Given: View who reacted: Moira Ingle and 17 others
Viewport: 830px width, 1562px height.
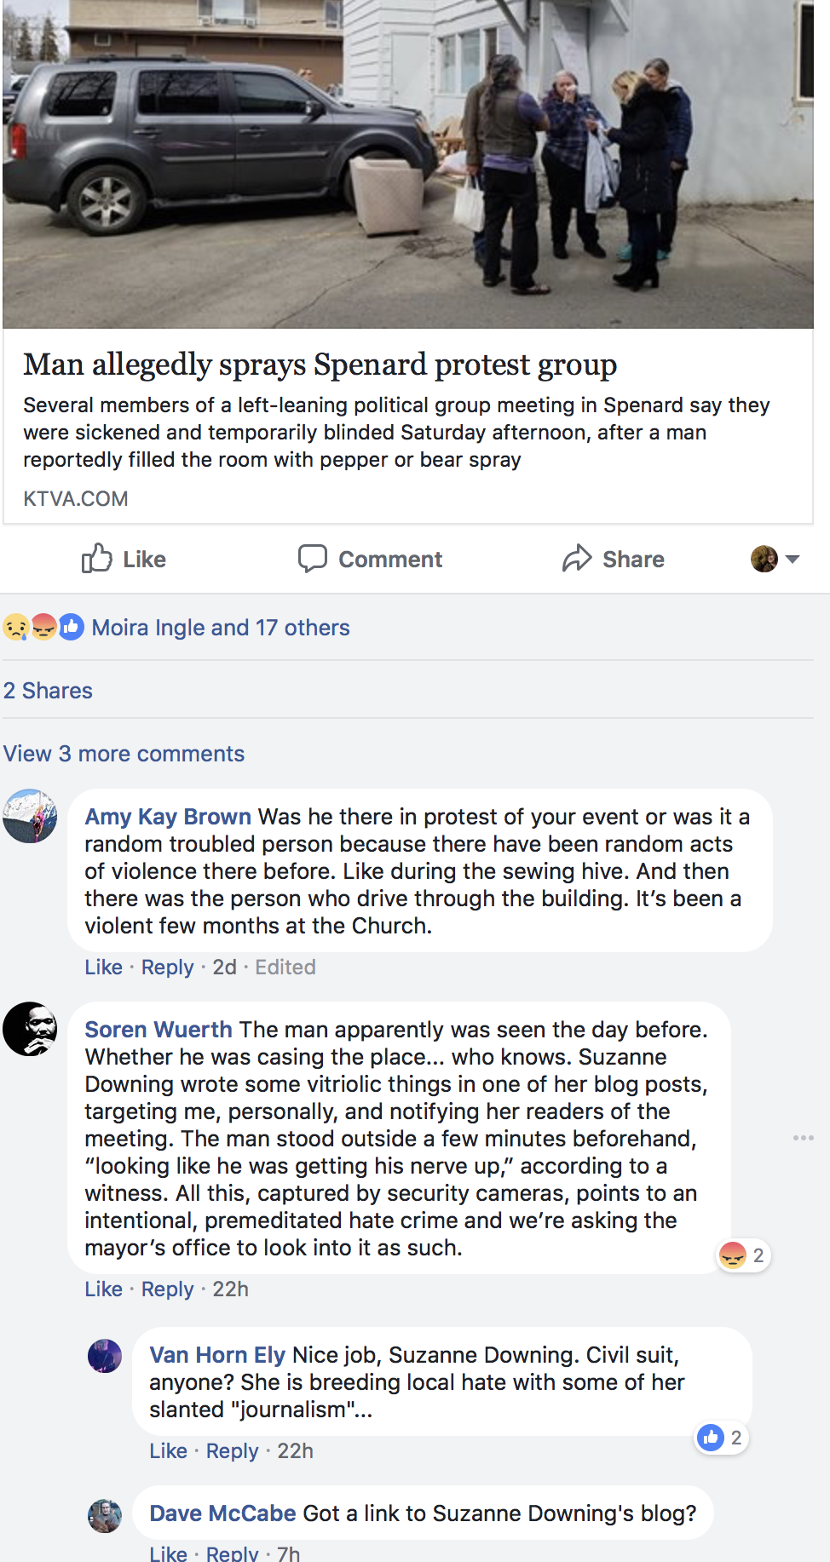Looking at the screenshot, I should [x=221, y=628].
